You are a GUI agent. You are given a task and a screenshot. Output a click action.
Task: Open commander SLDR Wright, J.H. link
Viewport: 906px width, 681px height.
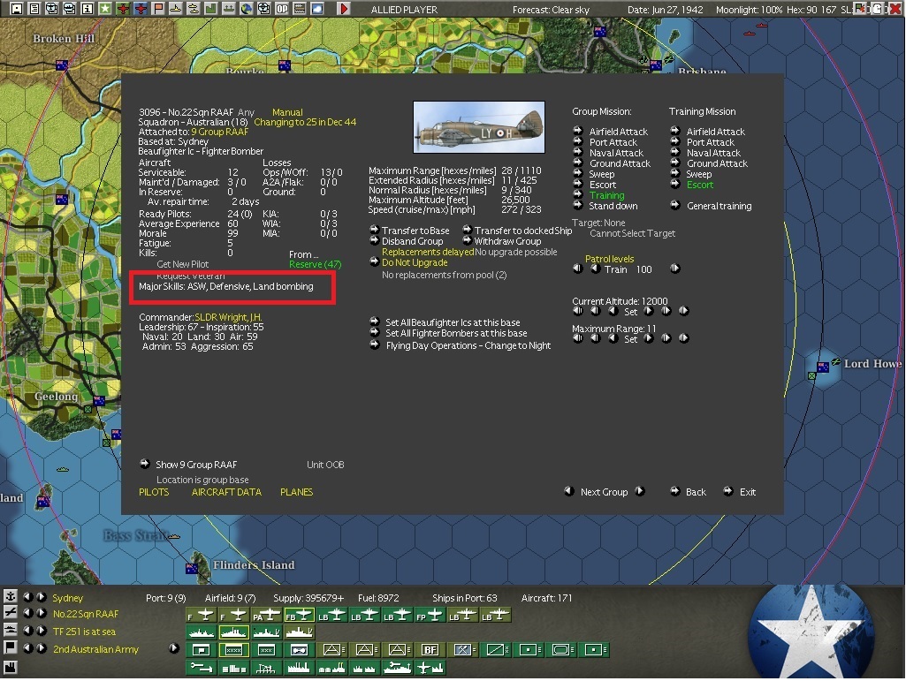pos(228,317)
